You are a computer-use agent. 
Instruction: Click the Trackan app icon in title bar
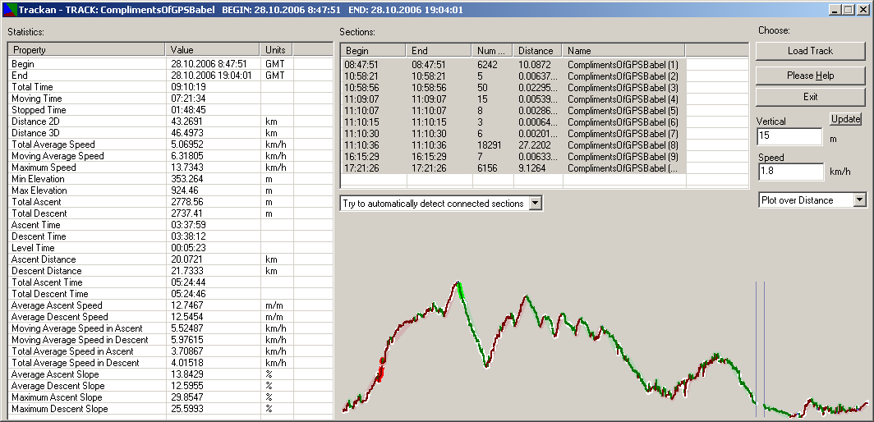[x=9, y=9]
